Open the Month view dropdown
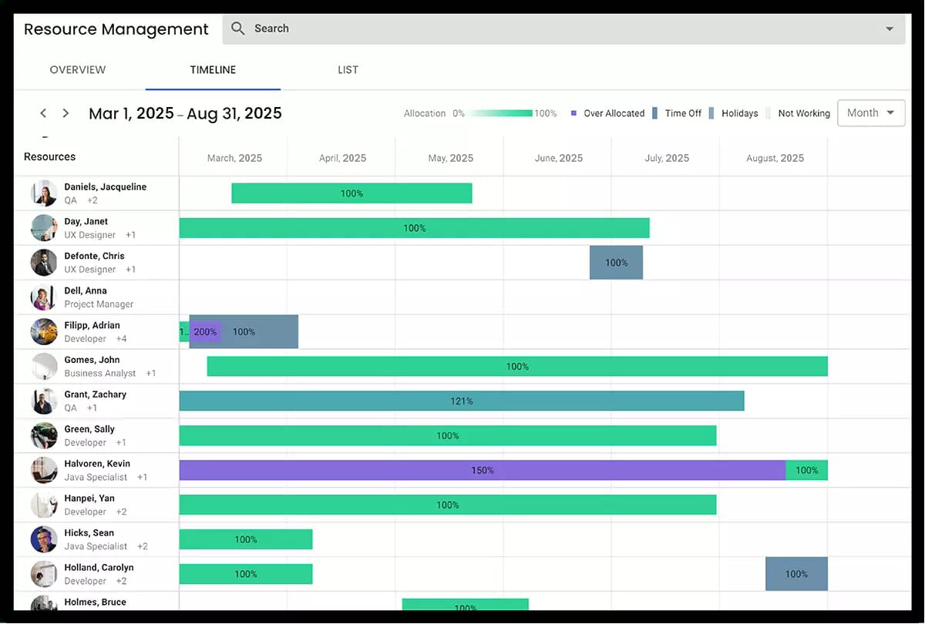Screen dimensions: 925x624 click(x=870, y=112)
